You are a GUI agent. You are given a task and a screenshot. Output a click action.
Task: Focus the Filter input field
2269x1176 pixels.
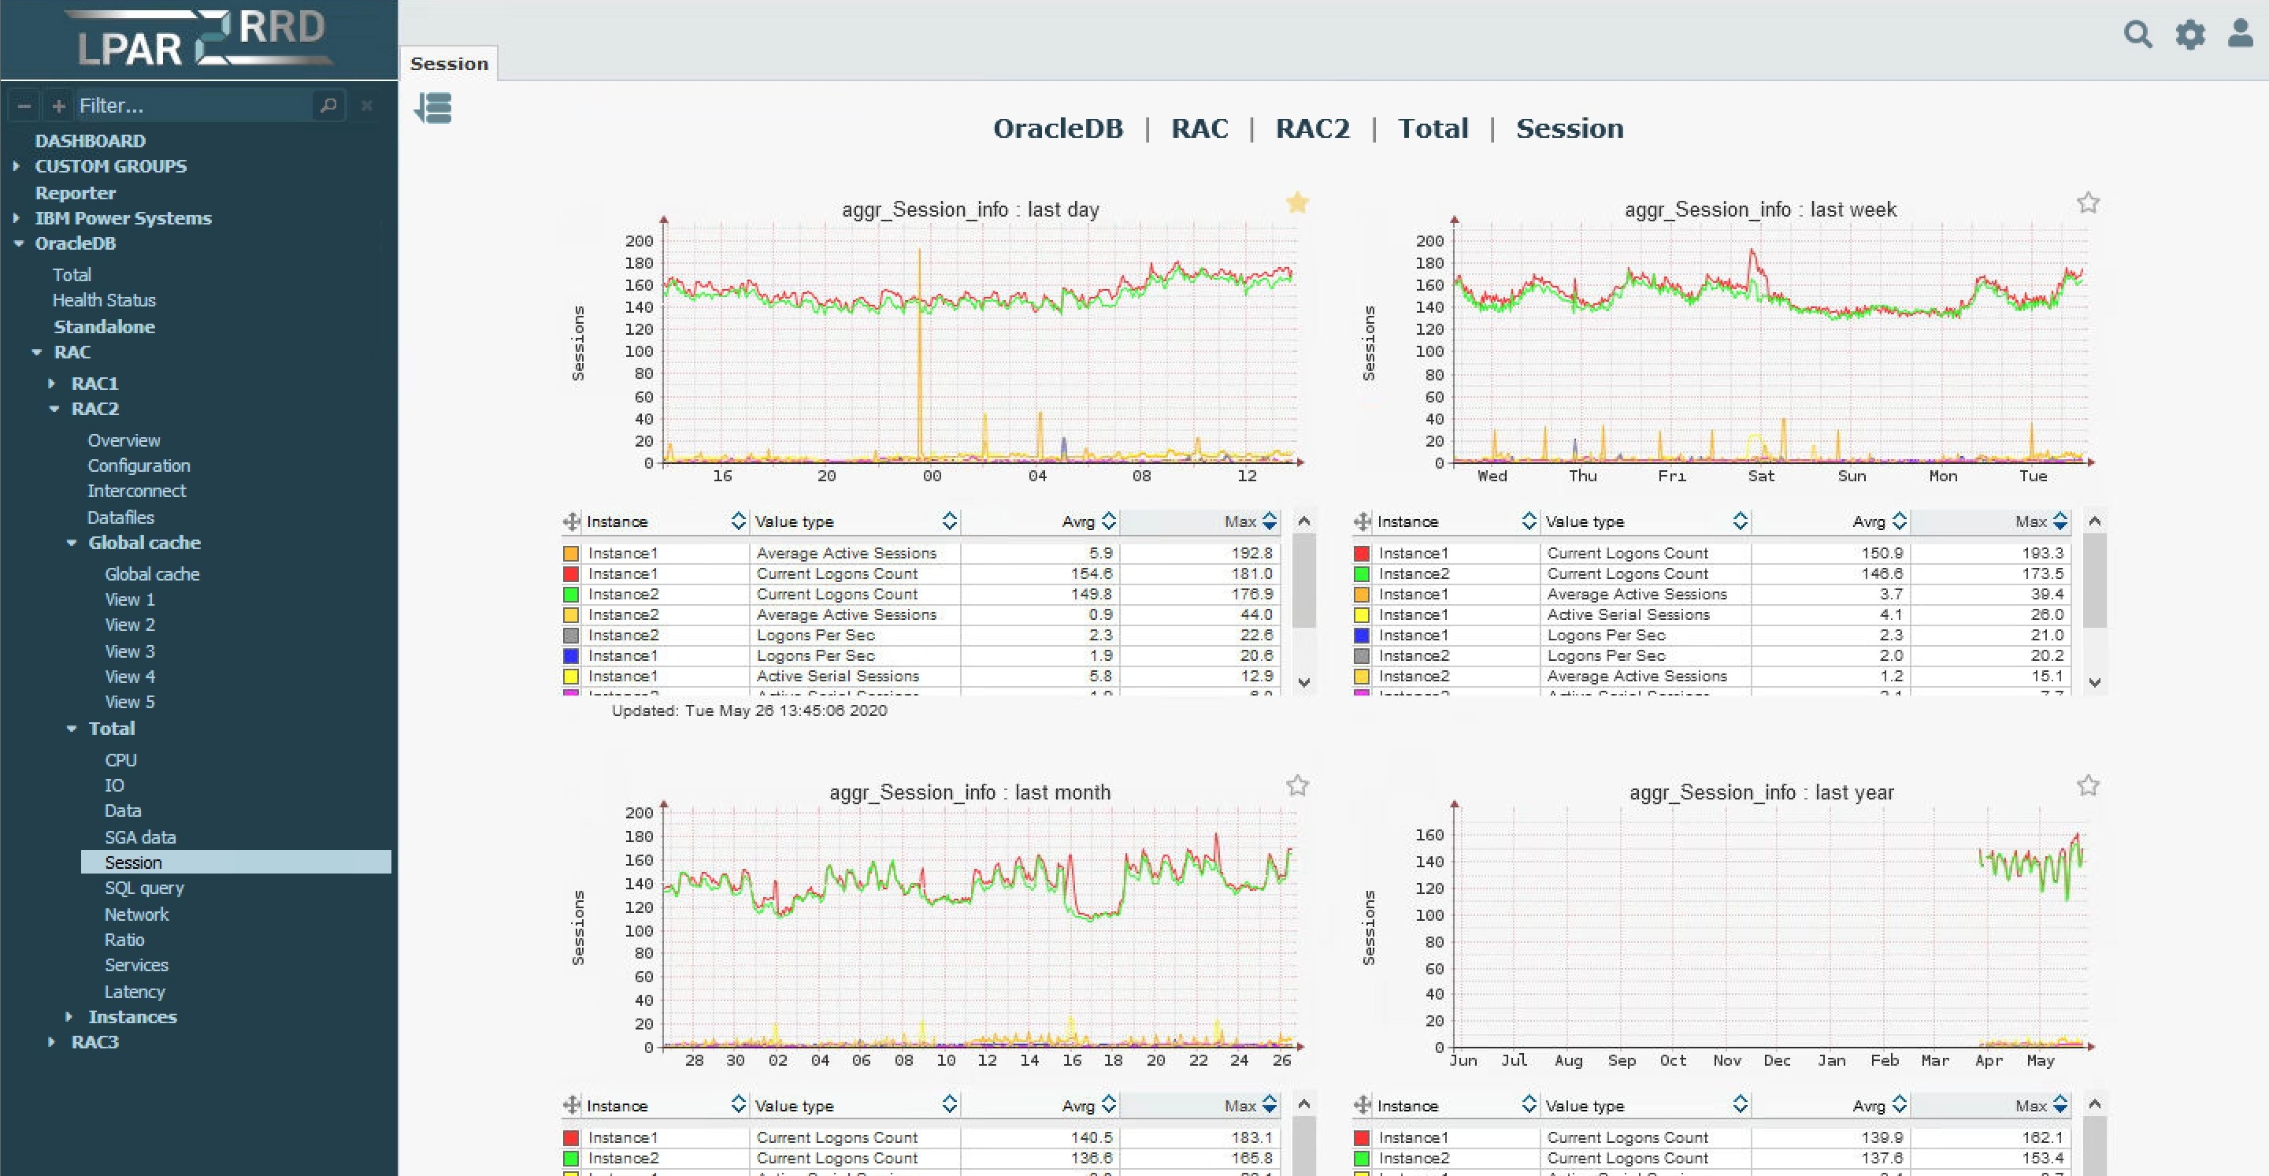coord(194,106)
